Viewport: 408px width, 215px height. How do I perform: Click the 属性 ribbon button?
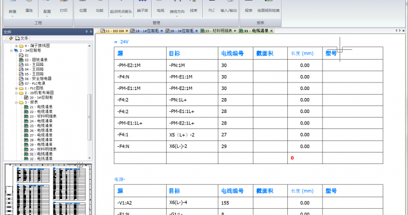[x=29, y=6]
